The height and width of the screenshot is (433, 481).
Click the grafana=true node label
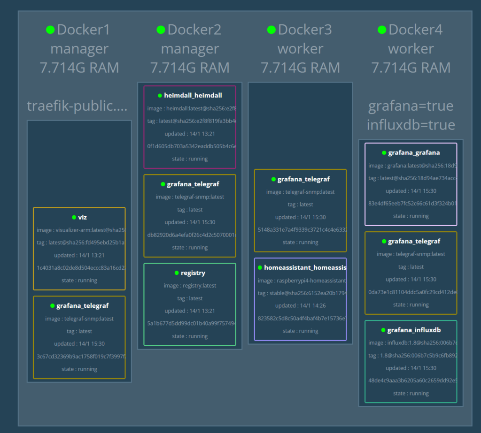[411, 106]
